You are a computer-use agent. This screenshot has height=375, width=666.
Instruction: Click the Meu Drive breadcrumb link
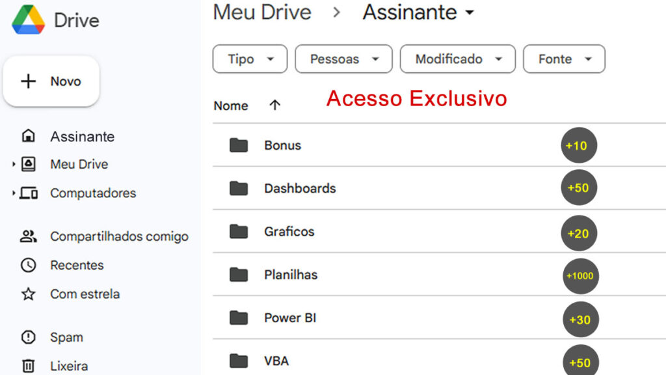click(x=261, y=12)
